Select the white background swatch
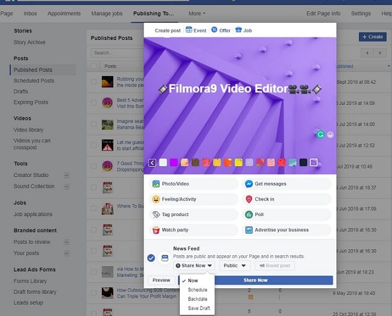The width and height of the screenshot is (392, 316). 163,163
